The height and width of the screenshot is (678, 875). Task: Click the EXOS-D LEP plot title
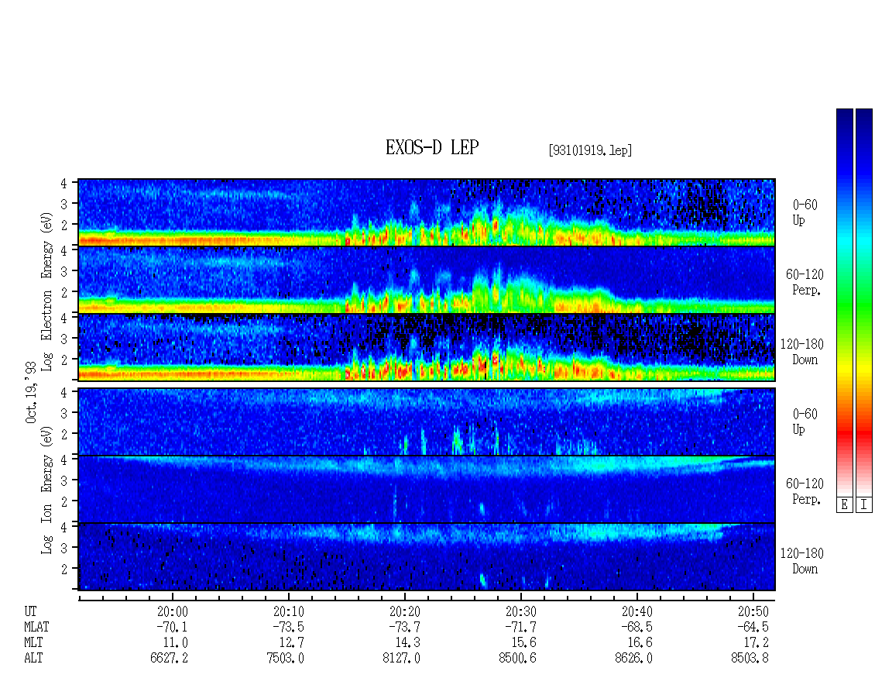(x=432, y=147)
